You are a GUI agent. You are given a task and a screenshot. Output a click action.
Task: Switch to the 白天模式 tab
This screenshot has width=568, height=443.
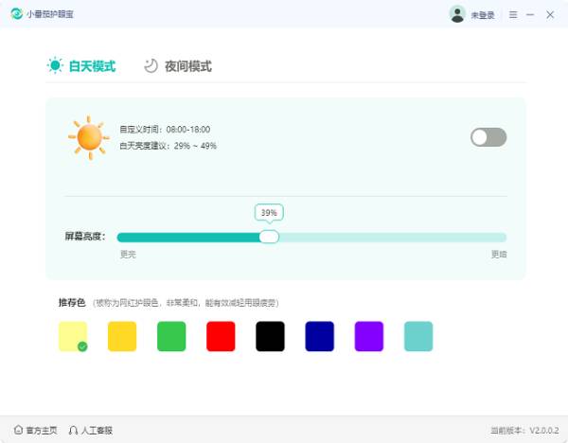(81, 66)
